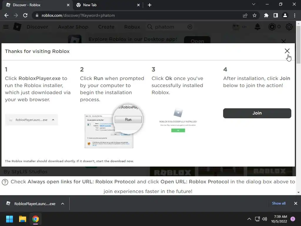This screenshot has width=301, height=226.
Task: Bookmark this tab with star
Action: pos(255,15)
